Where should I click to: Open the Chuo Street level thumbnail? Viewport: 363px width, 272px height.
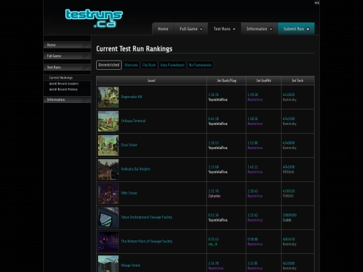[x=108, y=145]
